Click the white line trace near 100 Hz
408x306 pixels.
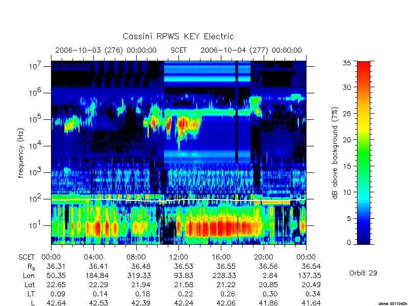178,200
